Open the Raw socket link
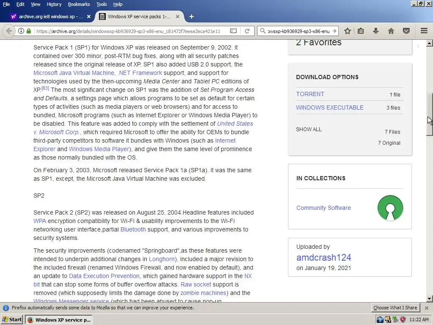Screen dimensions: 433x325 196,284
